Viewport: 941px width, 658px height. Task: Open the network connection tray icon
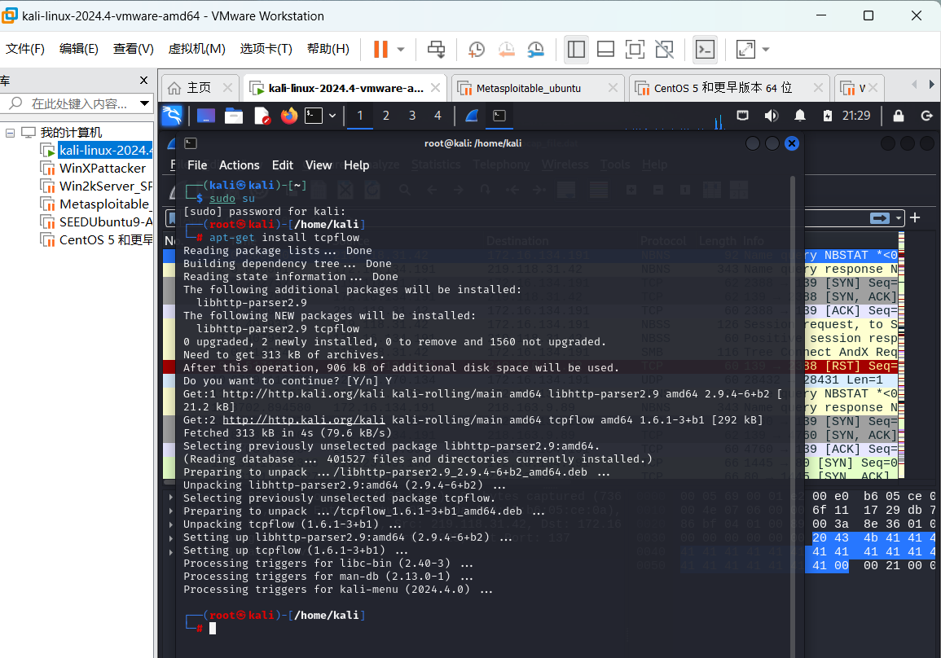pos(742,116)
